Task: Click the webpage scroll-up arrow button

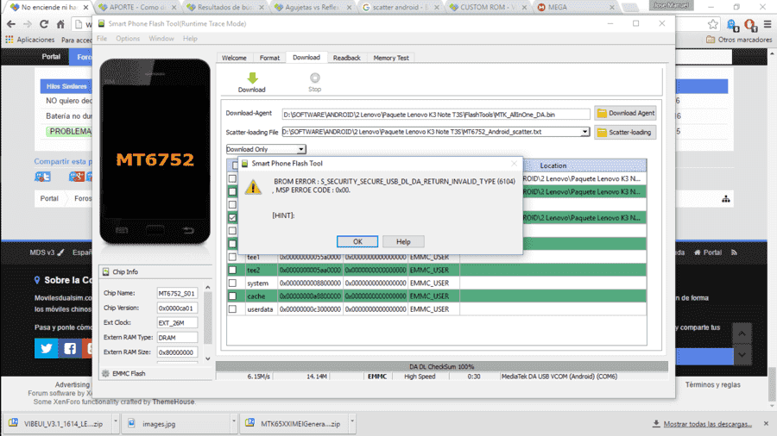Action: point(742,333)
